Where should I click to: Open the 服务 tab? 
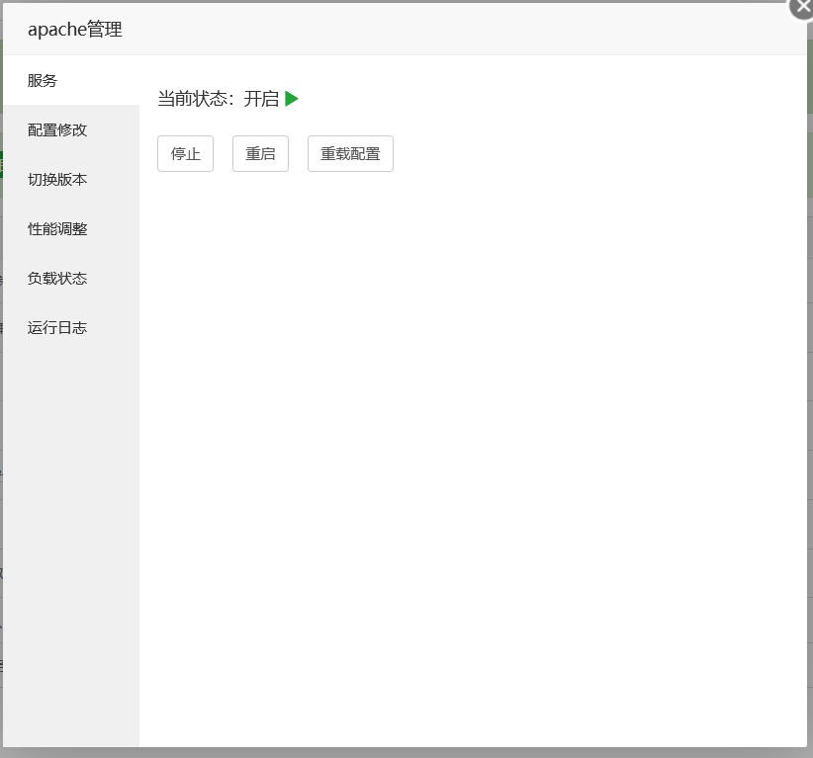(x=43, y=81)
